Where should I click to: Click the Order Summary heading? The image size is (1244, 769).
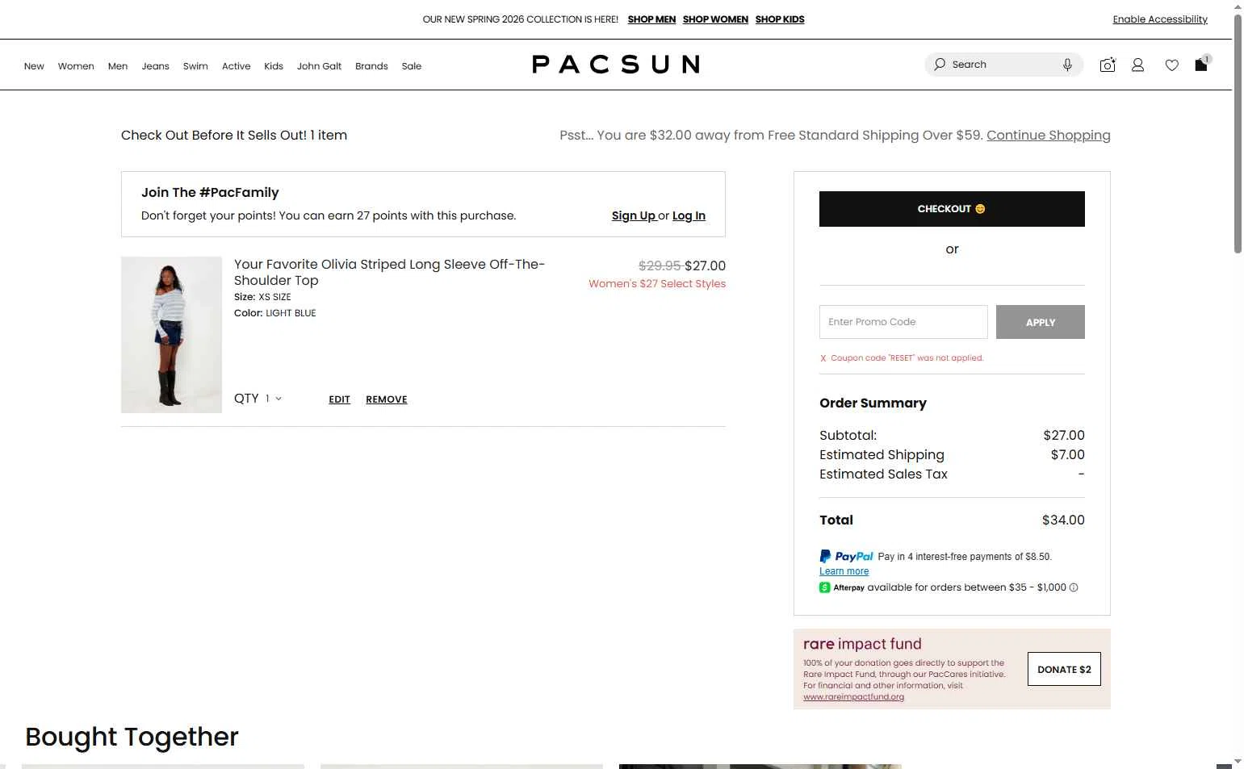coord(873,403)
